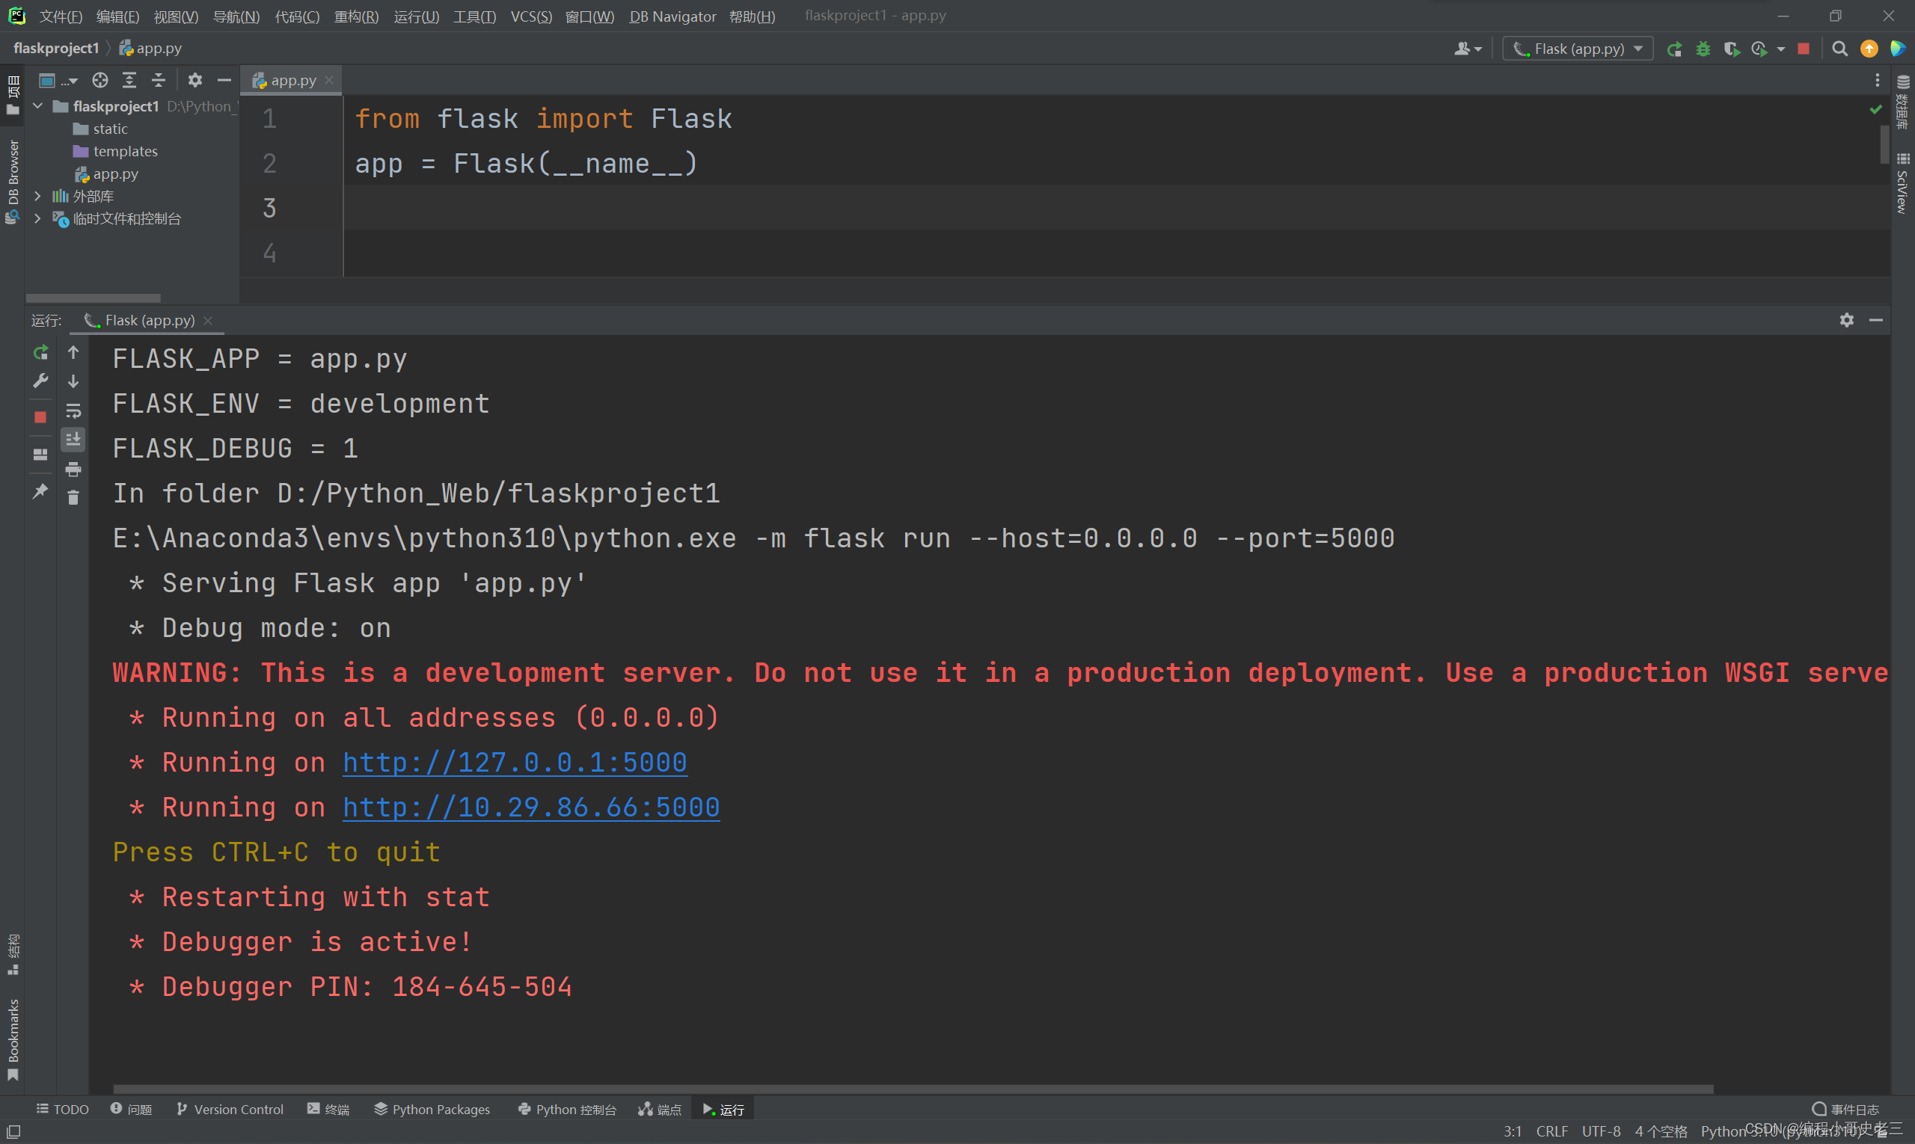Collapse the flaskproject1 project folder
Viewport: 1915px width, 1144px height.
click(x=38, y=105)
